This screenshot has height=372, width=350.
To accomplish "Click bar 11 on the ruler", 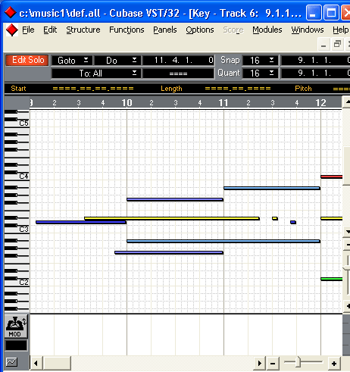I will (223, 103).
